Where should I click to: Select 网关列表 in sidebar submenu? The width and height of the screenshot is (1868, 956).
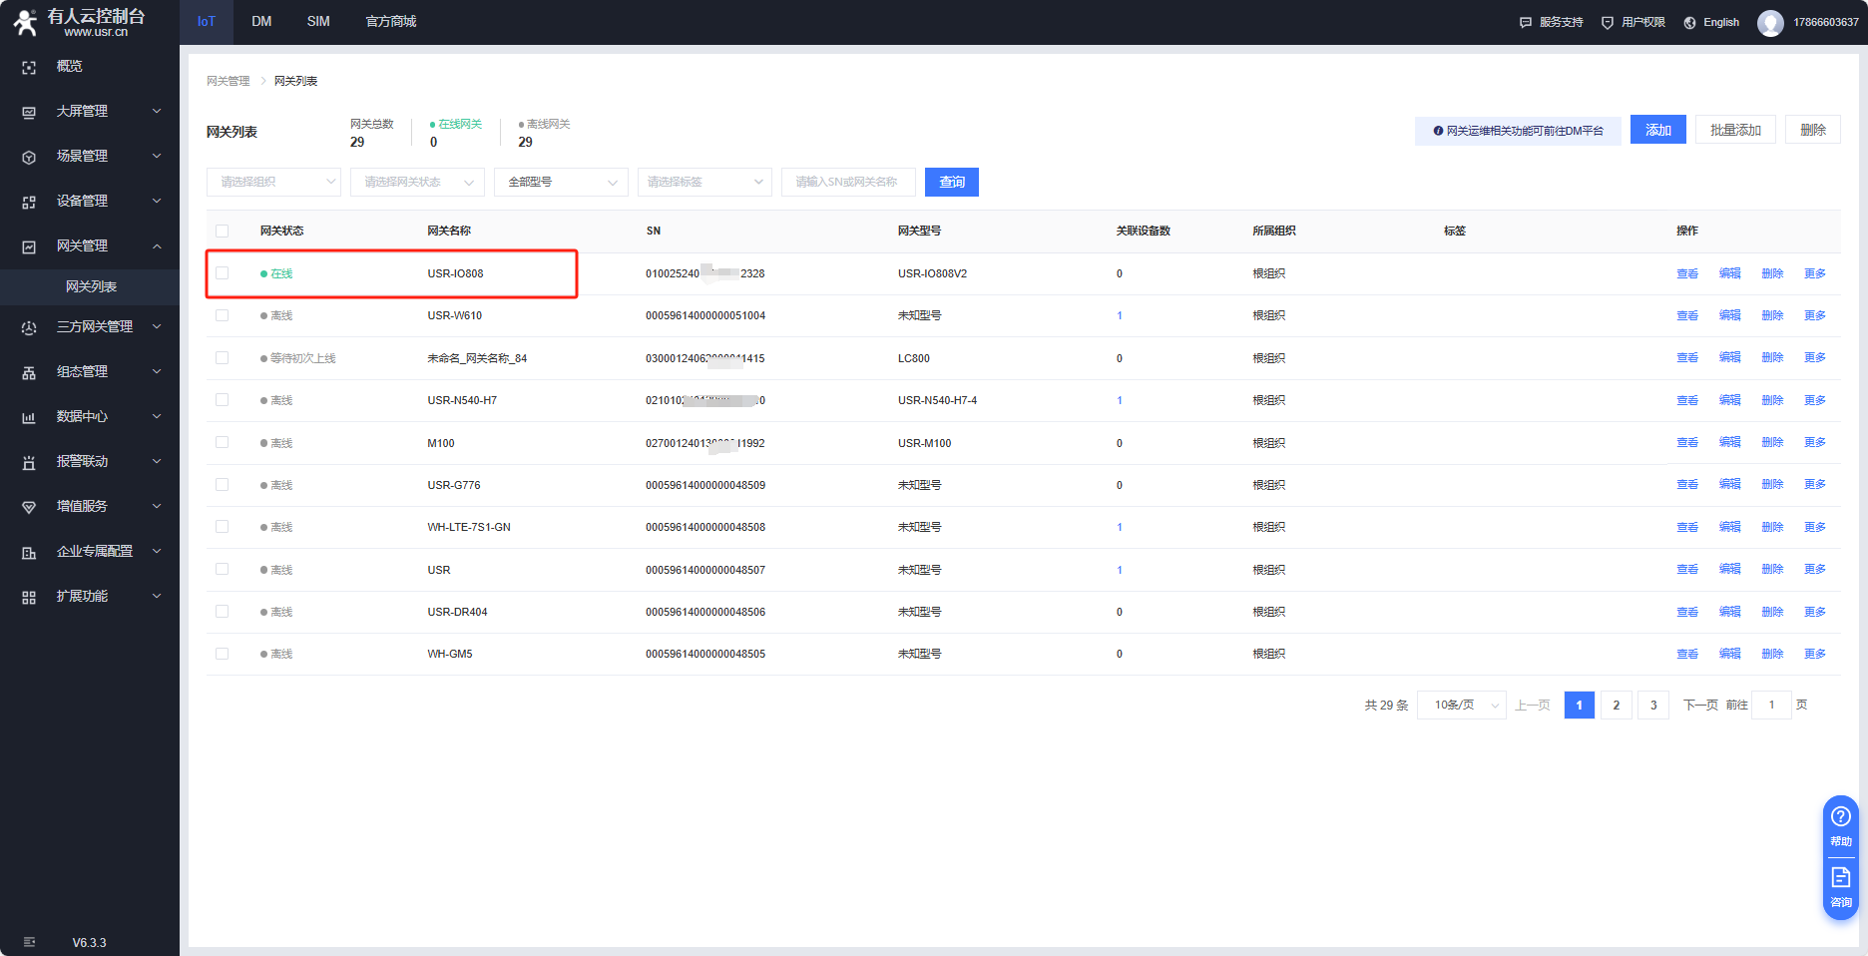pos(90,286)
